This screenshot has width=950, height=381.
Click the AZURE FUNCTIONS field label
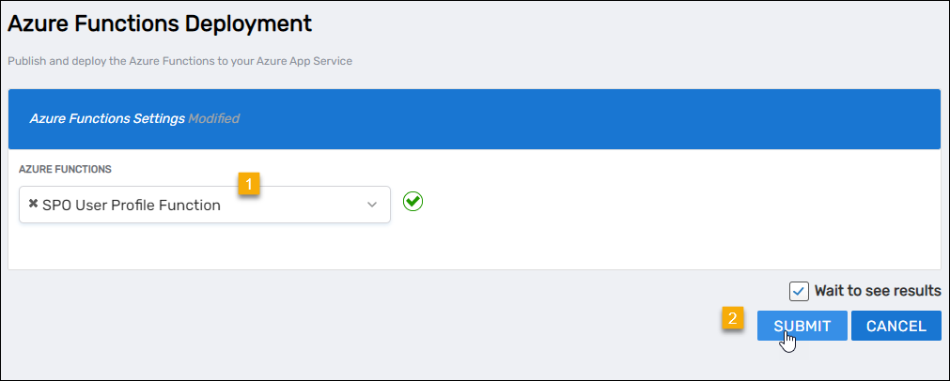[x=66, y=169]
